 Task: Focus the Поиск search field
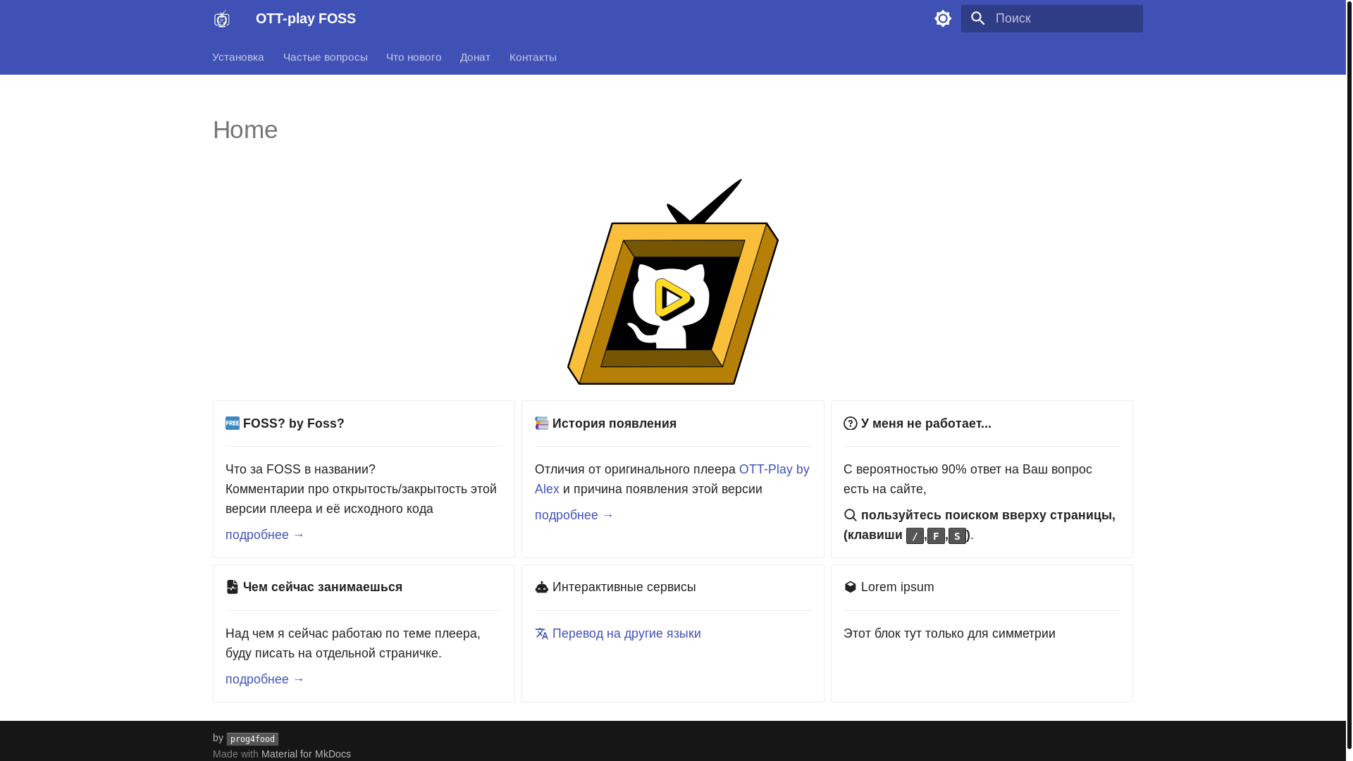click(x=1052, y=18)
